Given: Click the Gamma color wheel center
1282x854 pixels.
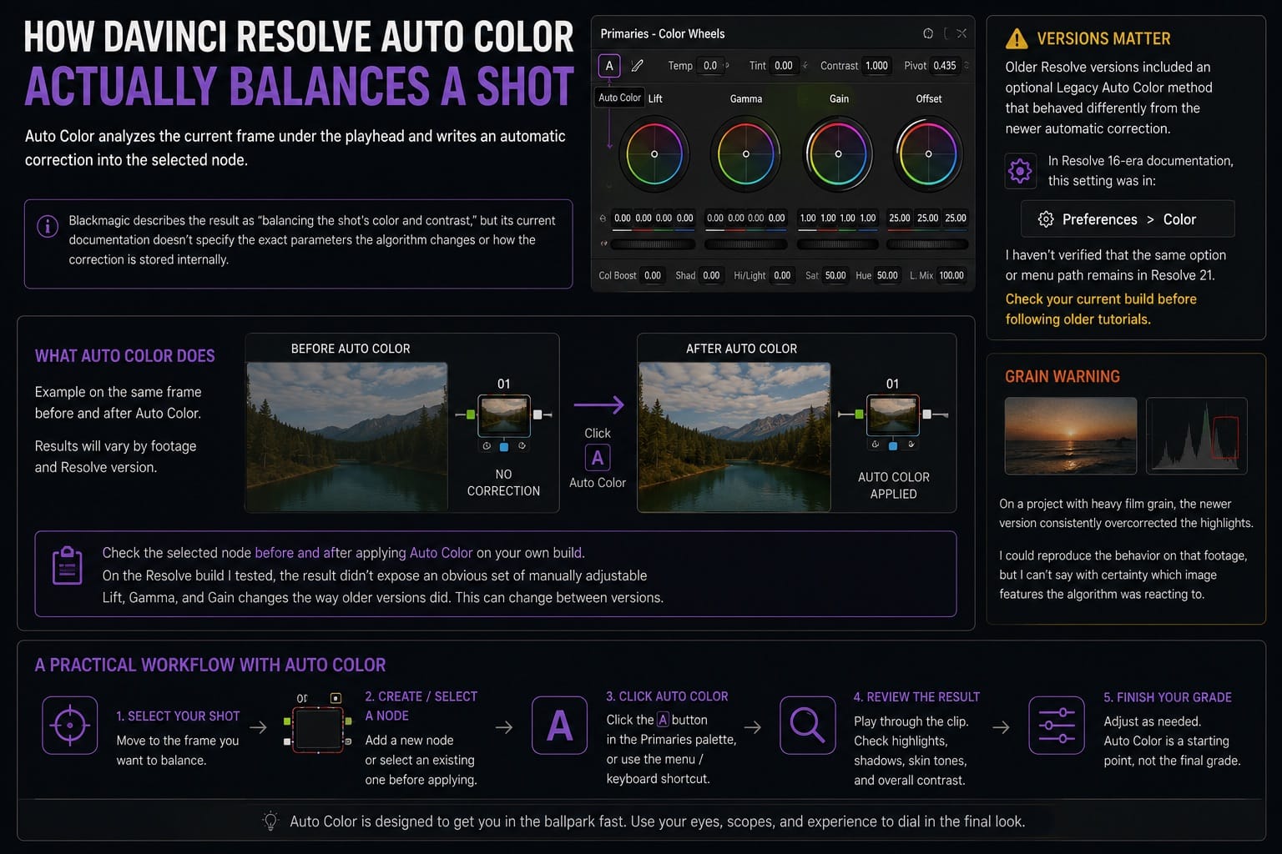Looking at the screenshot, I should click(746, 154).
